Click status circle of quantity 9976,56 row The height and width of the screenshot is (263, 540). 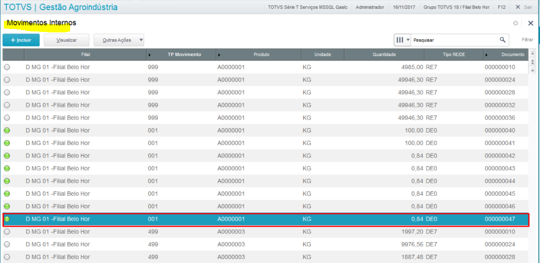click(x=7, y=244)
